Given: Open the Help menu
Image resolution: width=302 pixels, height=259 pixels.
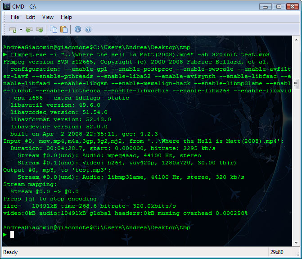Looking at the screenshot, I should click(x=66, y=17).
